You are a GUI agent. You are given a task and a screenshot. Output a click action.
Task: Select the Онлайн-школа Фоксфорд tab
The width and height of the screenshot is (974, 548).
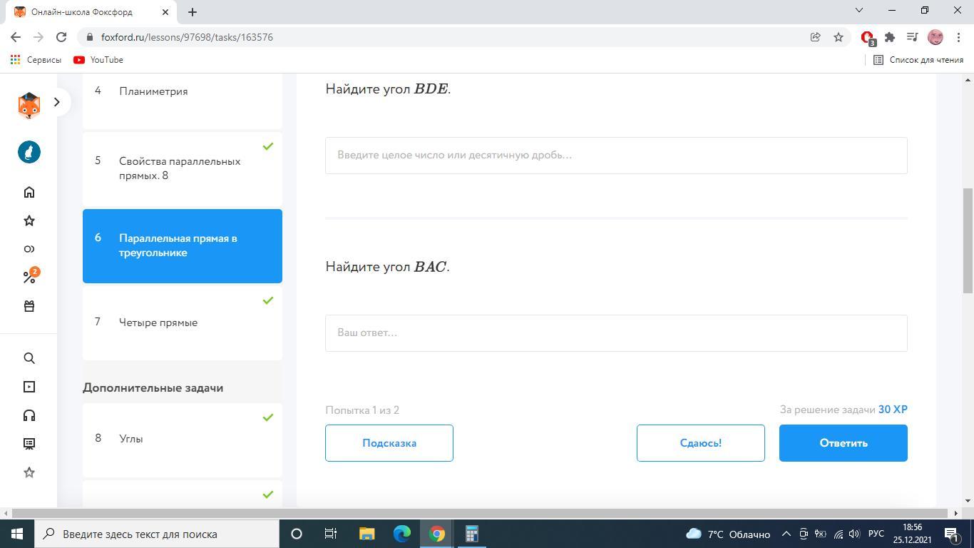point(91,12)
